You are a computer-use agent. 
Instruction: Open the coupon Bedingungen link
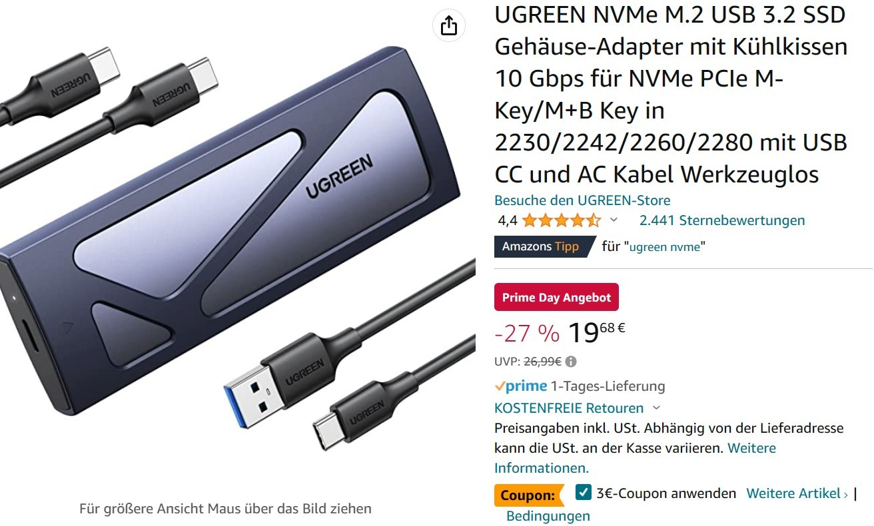pos(548,516)
